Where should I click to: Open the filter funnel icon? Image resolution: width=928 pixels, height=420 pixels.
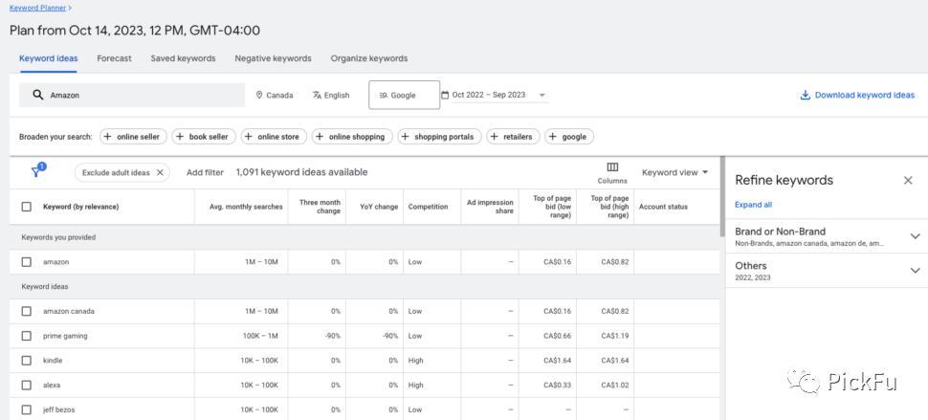(36, 172)
